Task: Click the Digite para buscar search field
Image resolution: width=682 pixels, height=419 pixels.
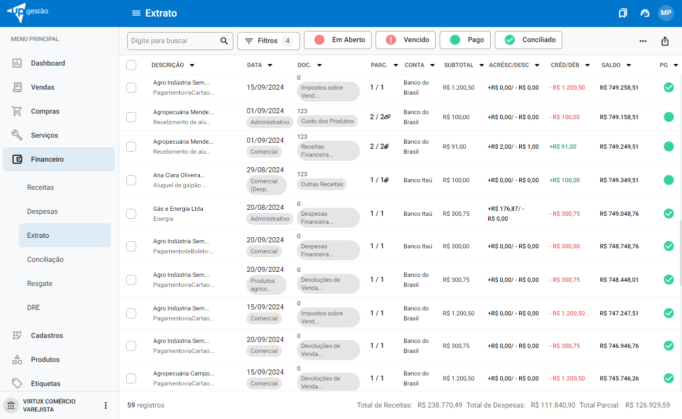Action: coord(173,41)
